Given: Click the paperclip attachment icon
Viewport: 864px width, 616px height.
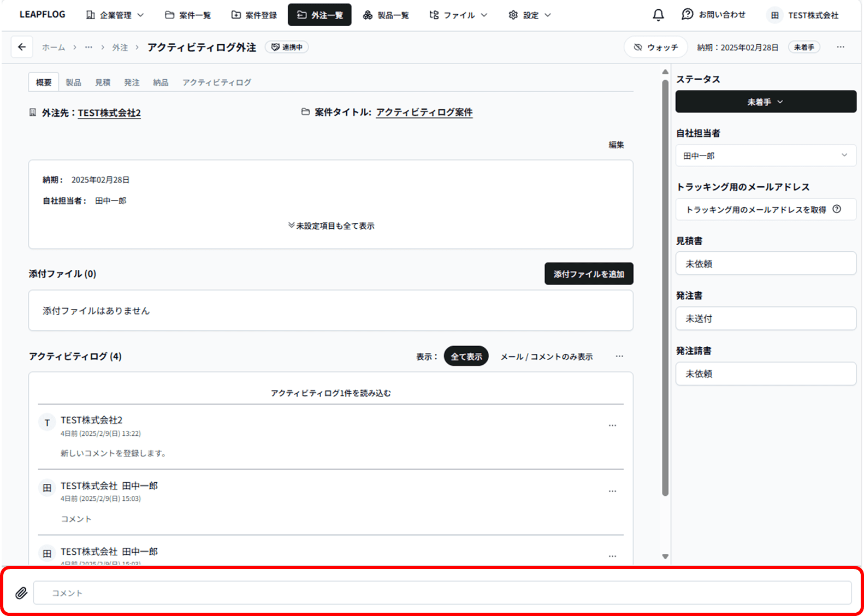Looking at the screenshot, I should (x=21, y=593).
